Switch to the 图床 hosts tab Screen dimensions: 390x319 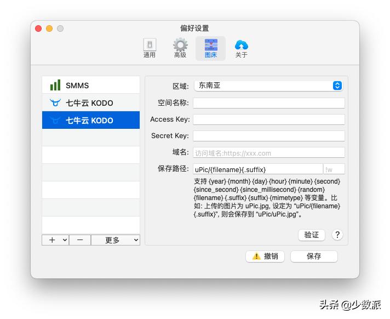[211, 48]
